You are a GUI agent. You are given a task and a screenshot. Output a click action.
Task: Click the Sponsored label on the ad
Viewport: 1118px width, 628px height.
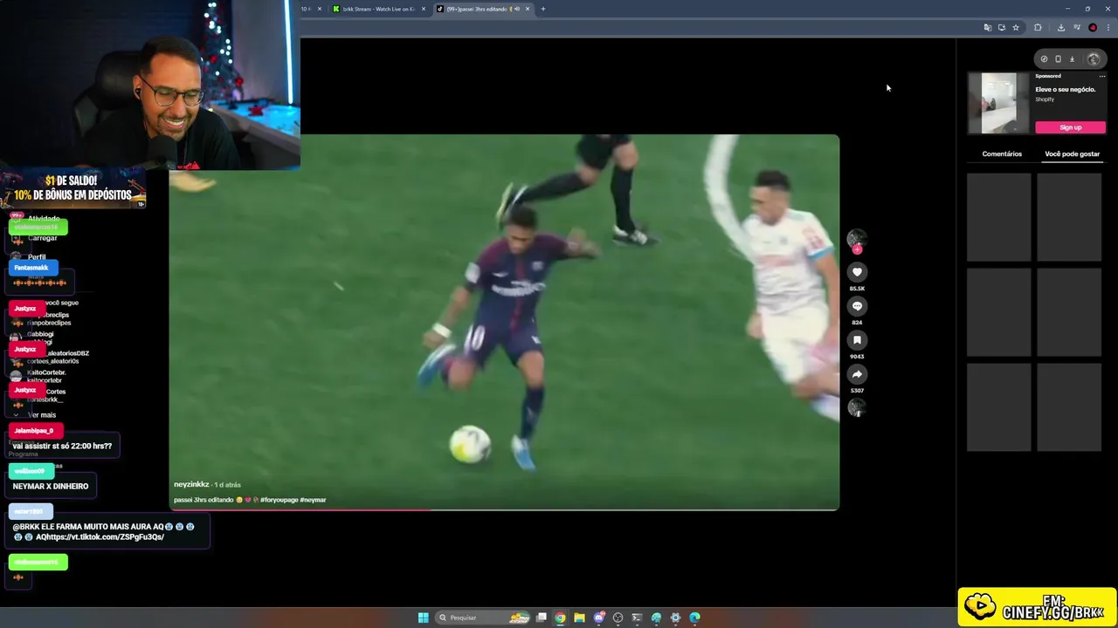coord(1048,76)
